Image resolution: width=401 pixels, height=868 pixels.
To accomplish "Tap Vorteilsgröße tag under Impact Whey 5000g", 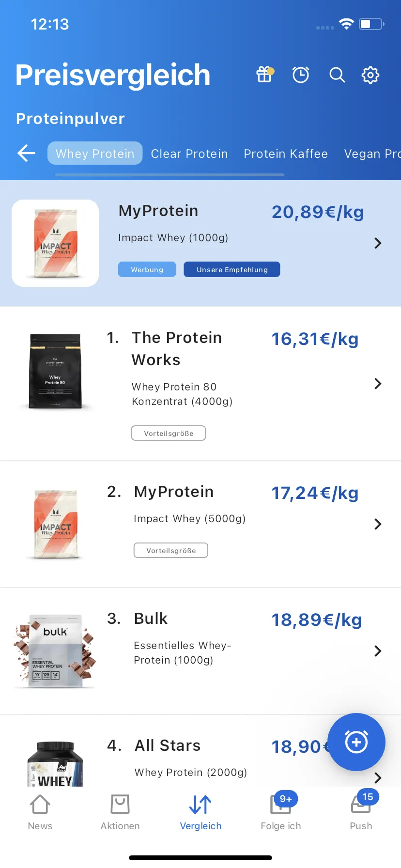I will (171, 551).
